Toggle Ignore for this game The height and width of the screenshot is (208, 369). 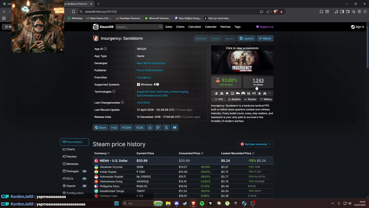tap(230, 38)
